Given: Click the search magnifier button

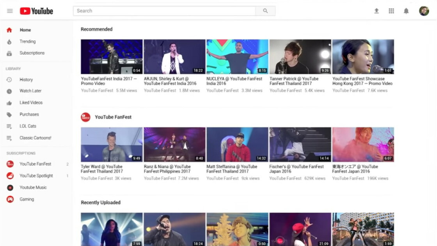Looking at the screenshot, I should (265, 11).
